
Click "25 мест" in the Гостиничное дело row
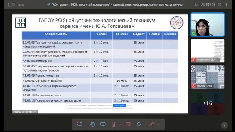[139, 95]
